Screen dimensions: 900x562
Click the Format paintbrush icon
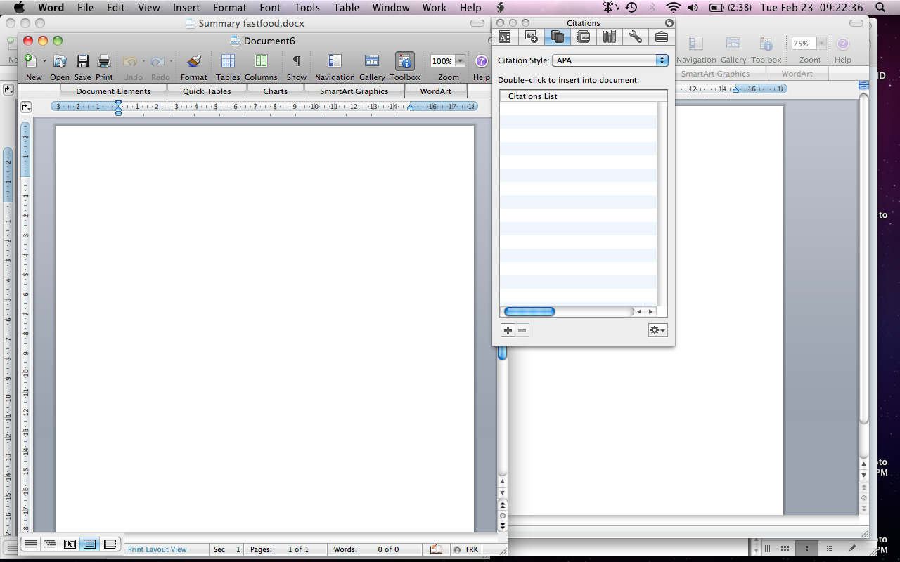pyautogui.click(x=194, y=61)
